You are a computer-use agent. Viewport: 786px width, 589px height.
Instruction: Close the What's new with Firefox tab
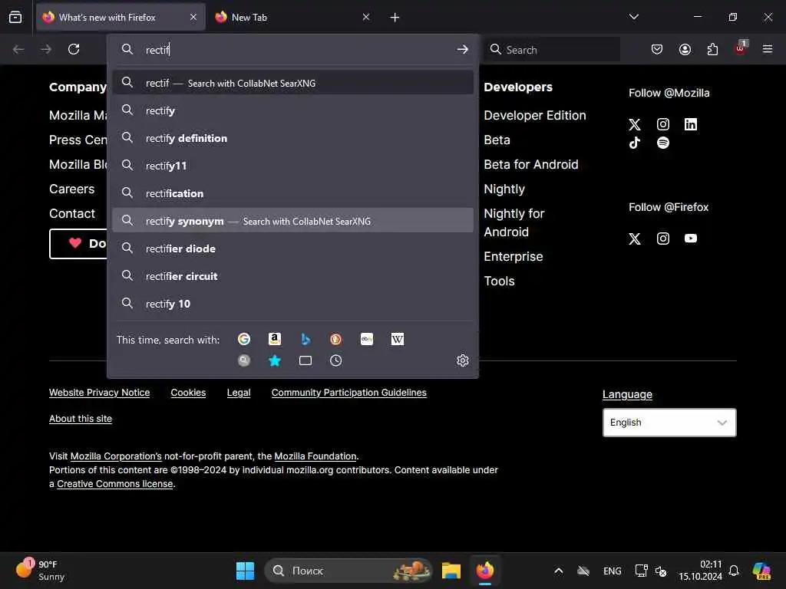tap(193, 17)
